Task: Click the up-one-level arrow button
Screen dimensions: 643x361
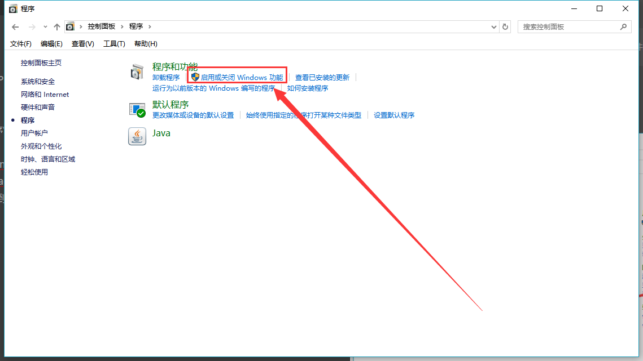Action: [x=57, y=26]
